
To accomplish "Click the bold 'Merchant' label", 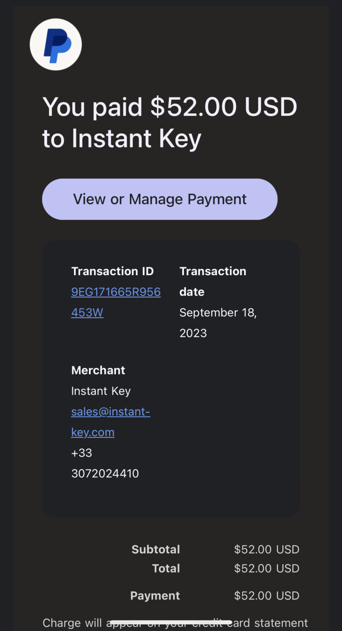I will click(98, 370).
